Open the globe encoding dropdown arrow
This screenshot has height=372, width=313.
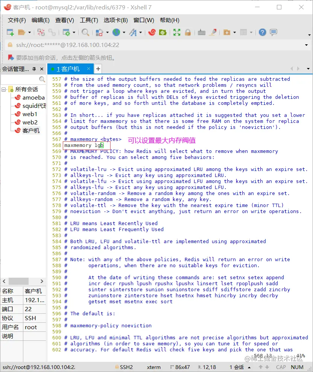pos(124,32)
